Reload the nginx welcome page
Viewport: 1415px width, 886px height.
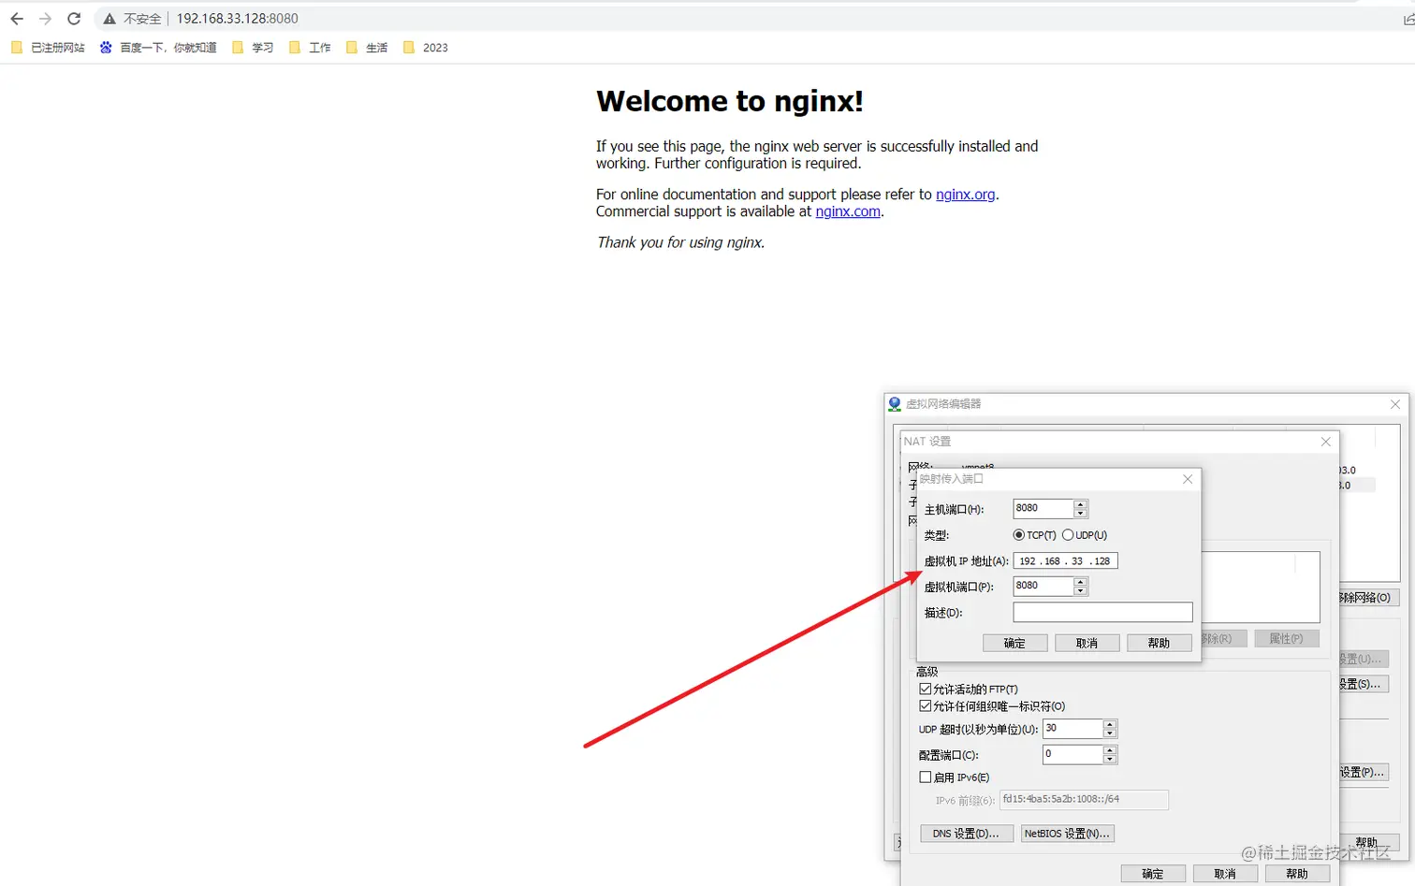point(74,19)
